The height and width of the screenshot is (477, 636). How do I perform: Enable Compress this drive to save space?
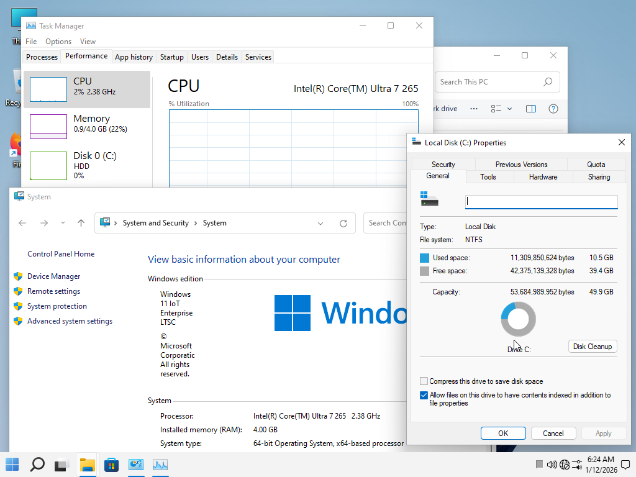(424, 381)
